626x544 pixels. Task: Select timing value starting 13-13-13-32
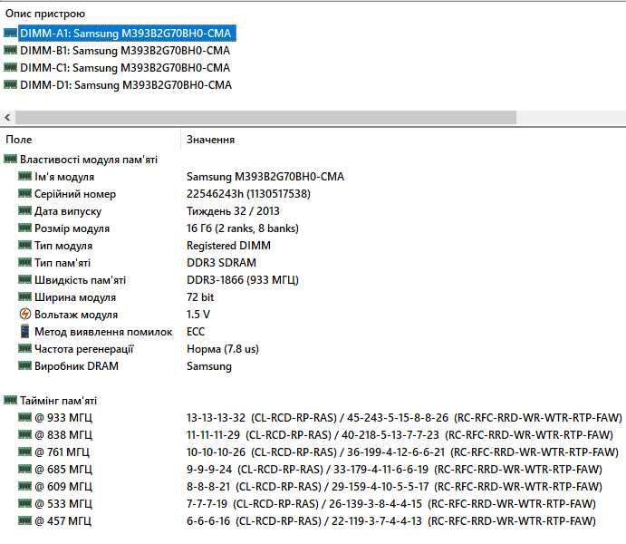tap(404, 418)
